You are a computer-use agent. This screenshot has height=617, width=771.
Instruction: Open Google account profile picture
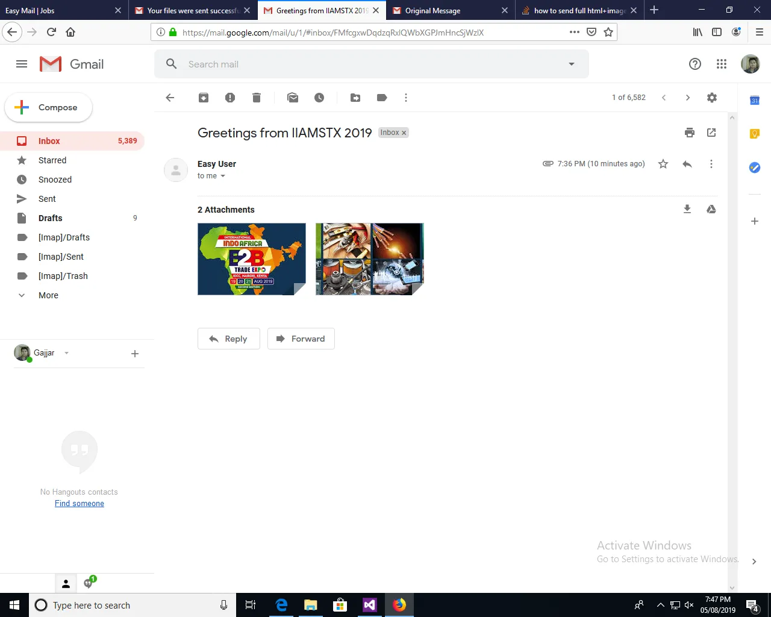pyautogui.click(x=751, y=64)
